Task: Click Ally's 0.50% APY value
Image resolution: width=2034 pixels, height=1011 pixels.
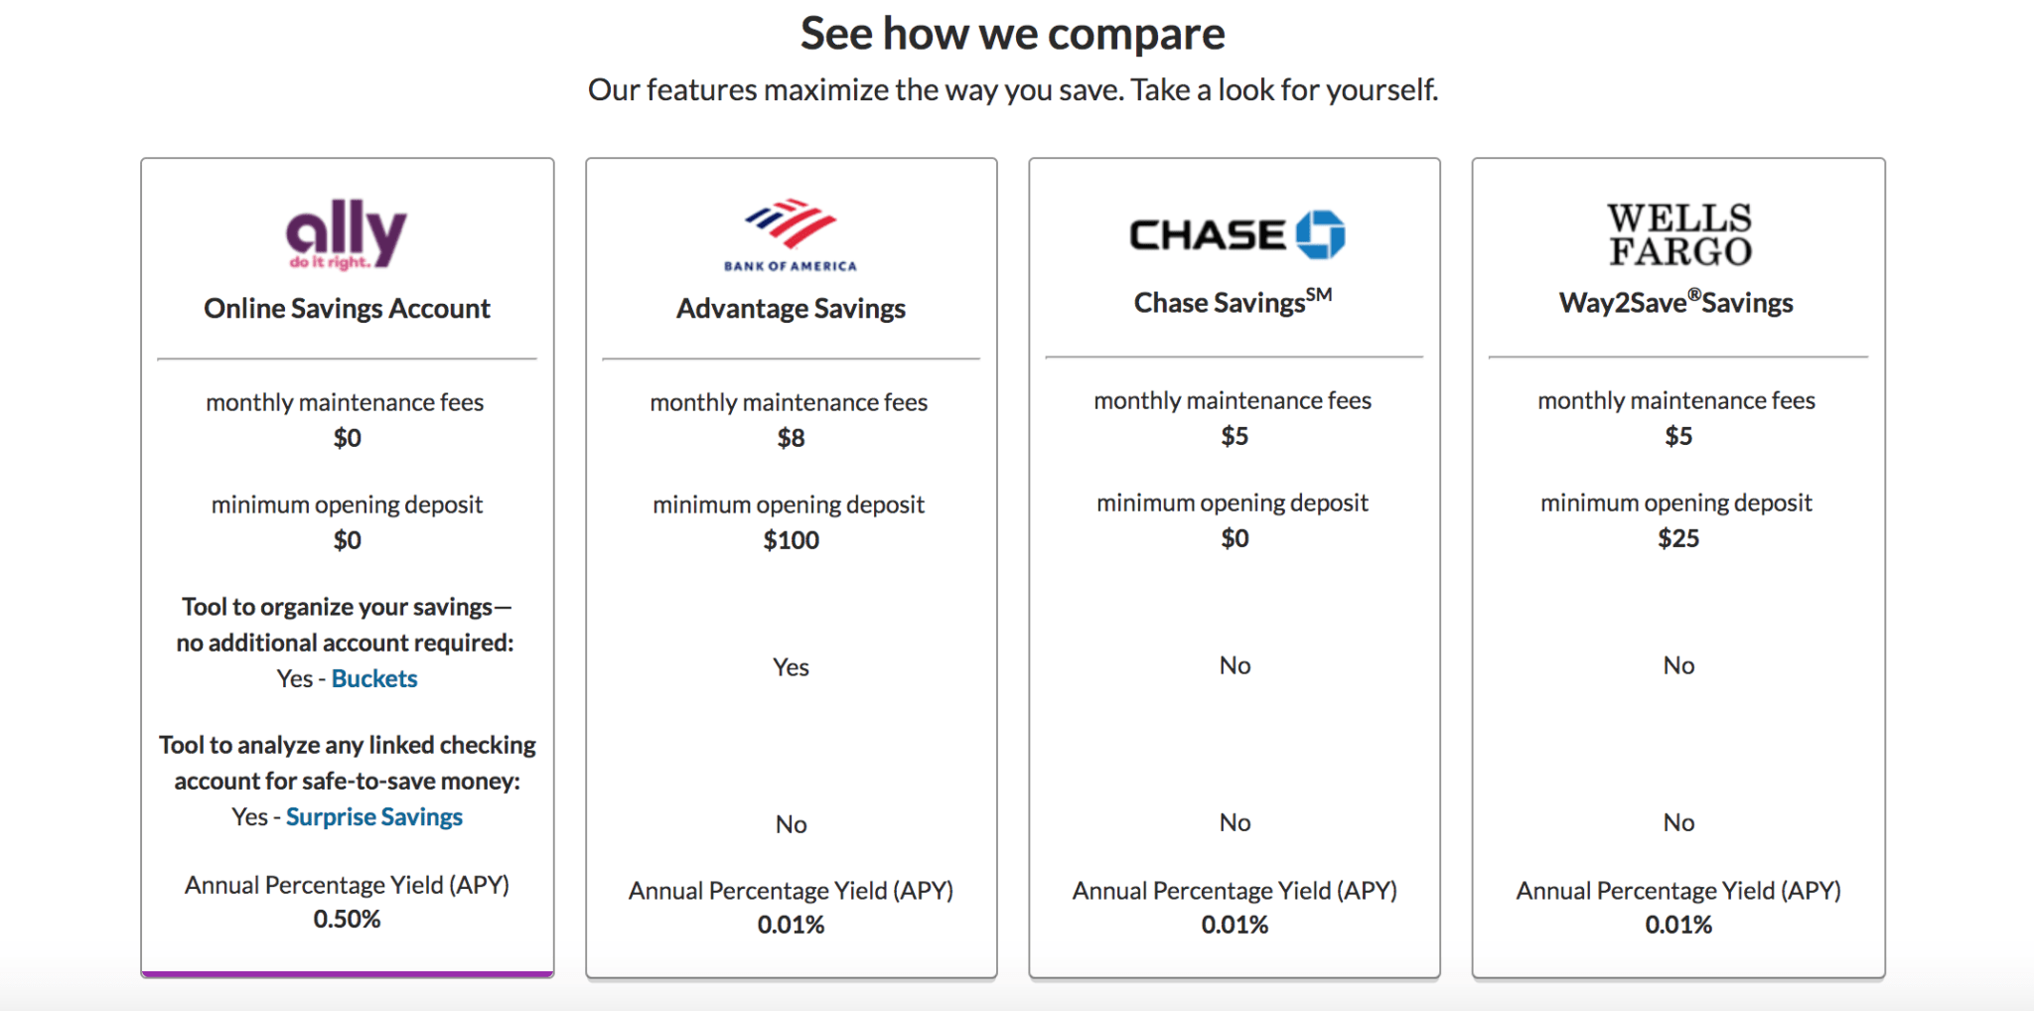Action: click(x=347, y=920)
